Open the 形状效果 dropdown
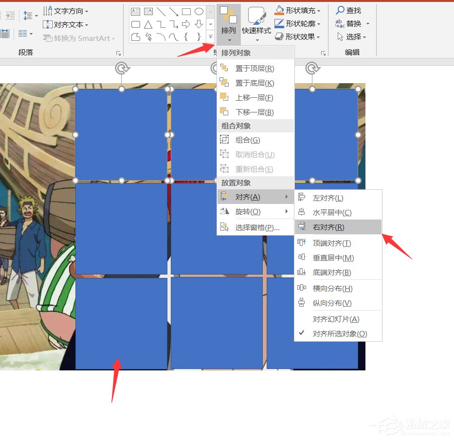 (298, 37)
